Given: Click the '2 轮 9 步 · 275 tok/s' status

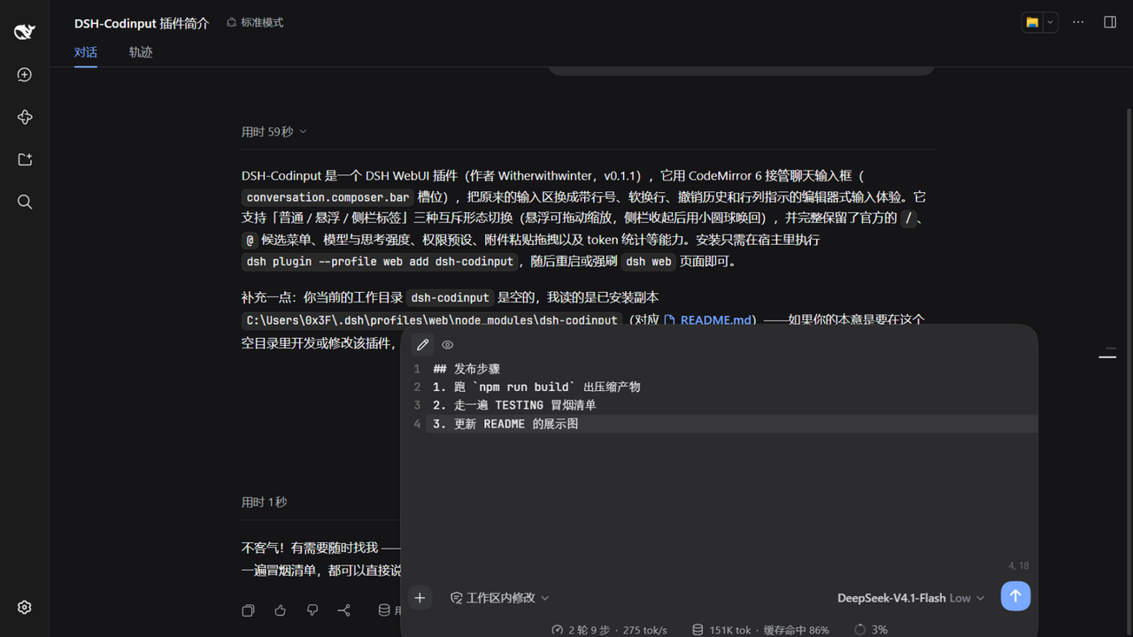Looking at the screenshot, I should click(x=609, y=630).
